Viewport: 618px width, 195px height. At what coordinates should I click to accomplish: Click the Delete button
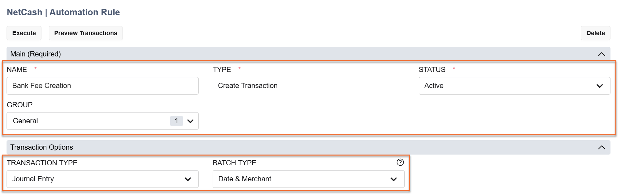click(595, 33)
